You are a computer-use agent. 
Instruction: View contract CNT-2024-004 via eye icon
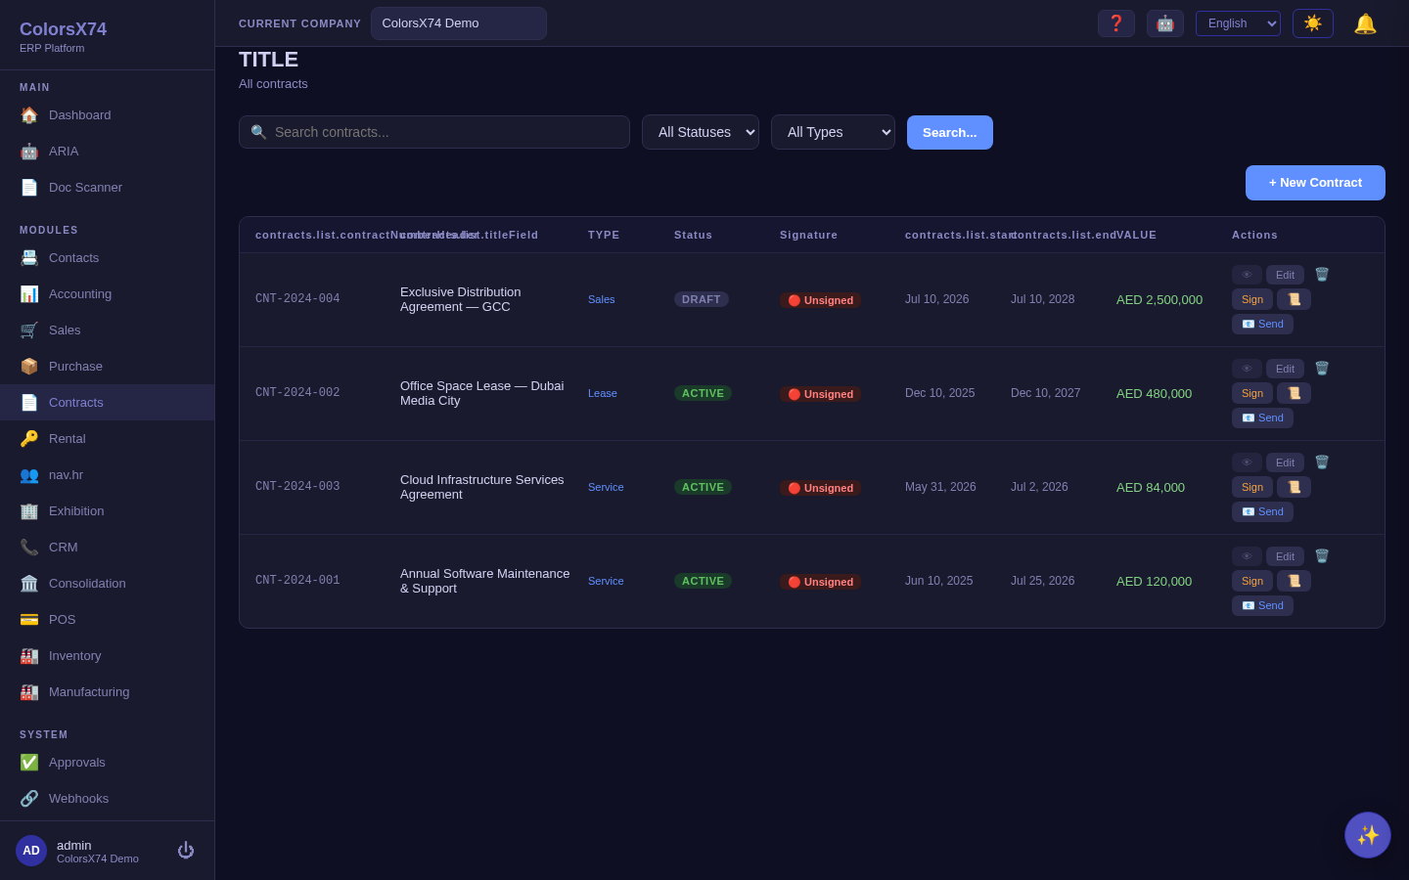[x=1247, y=275]
